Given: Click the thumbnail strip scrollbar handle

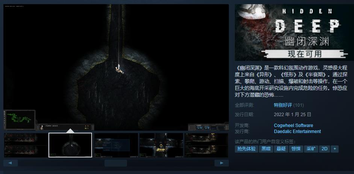Looking at the screenshot, I should (115, 163).
